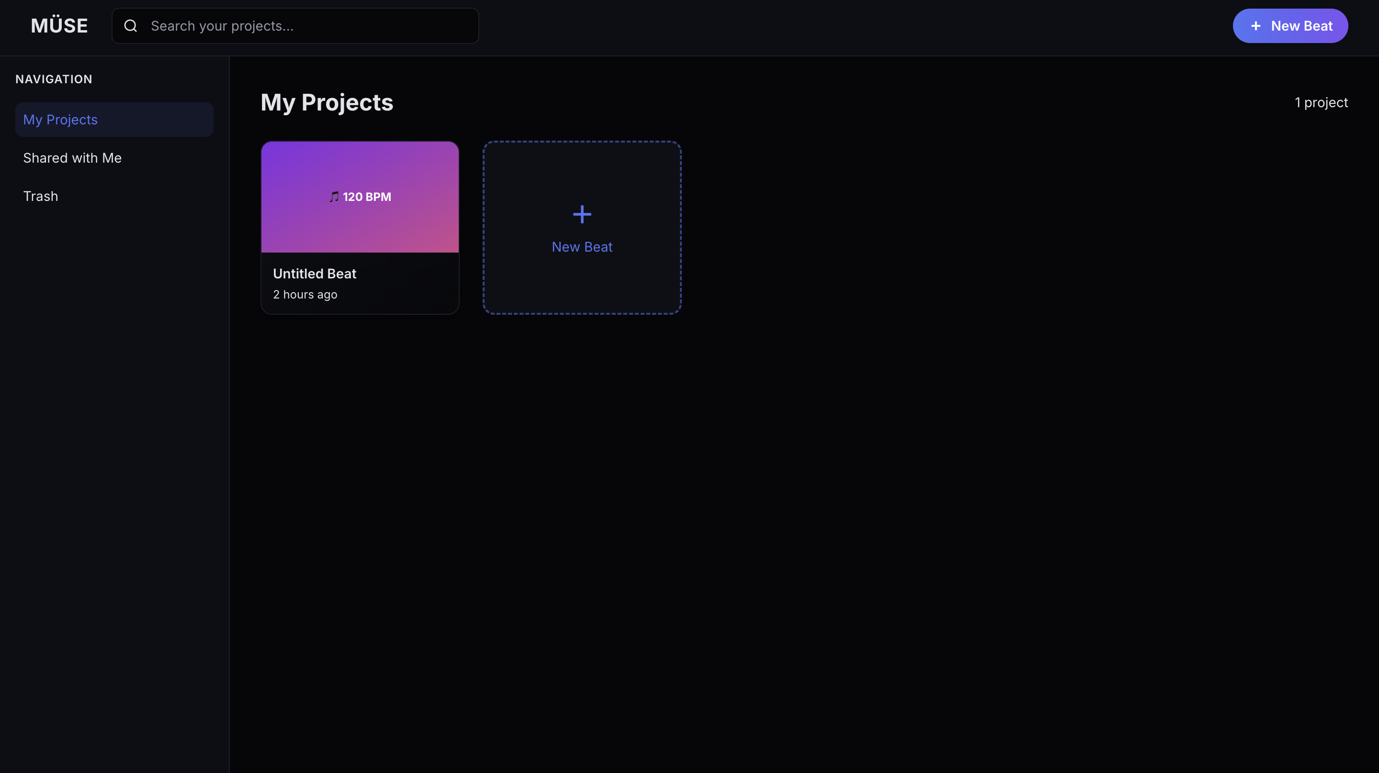Open Shared with Me section

click(72, 158)
